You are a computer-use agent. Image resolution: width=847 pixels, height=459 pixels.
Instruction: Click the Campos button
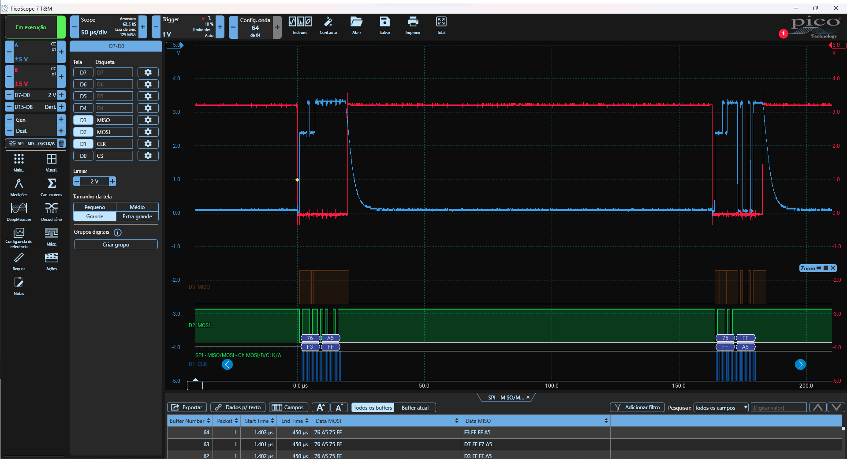288,407
